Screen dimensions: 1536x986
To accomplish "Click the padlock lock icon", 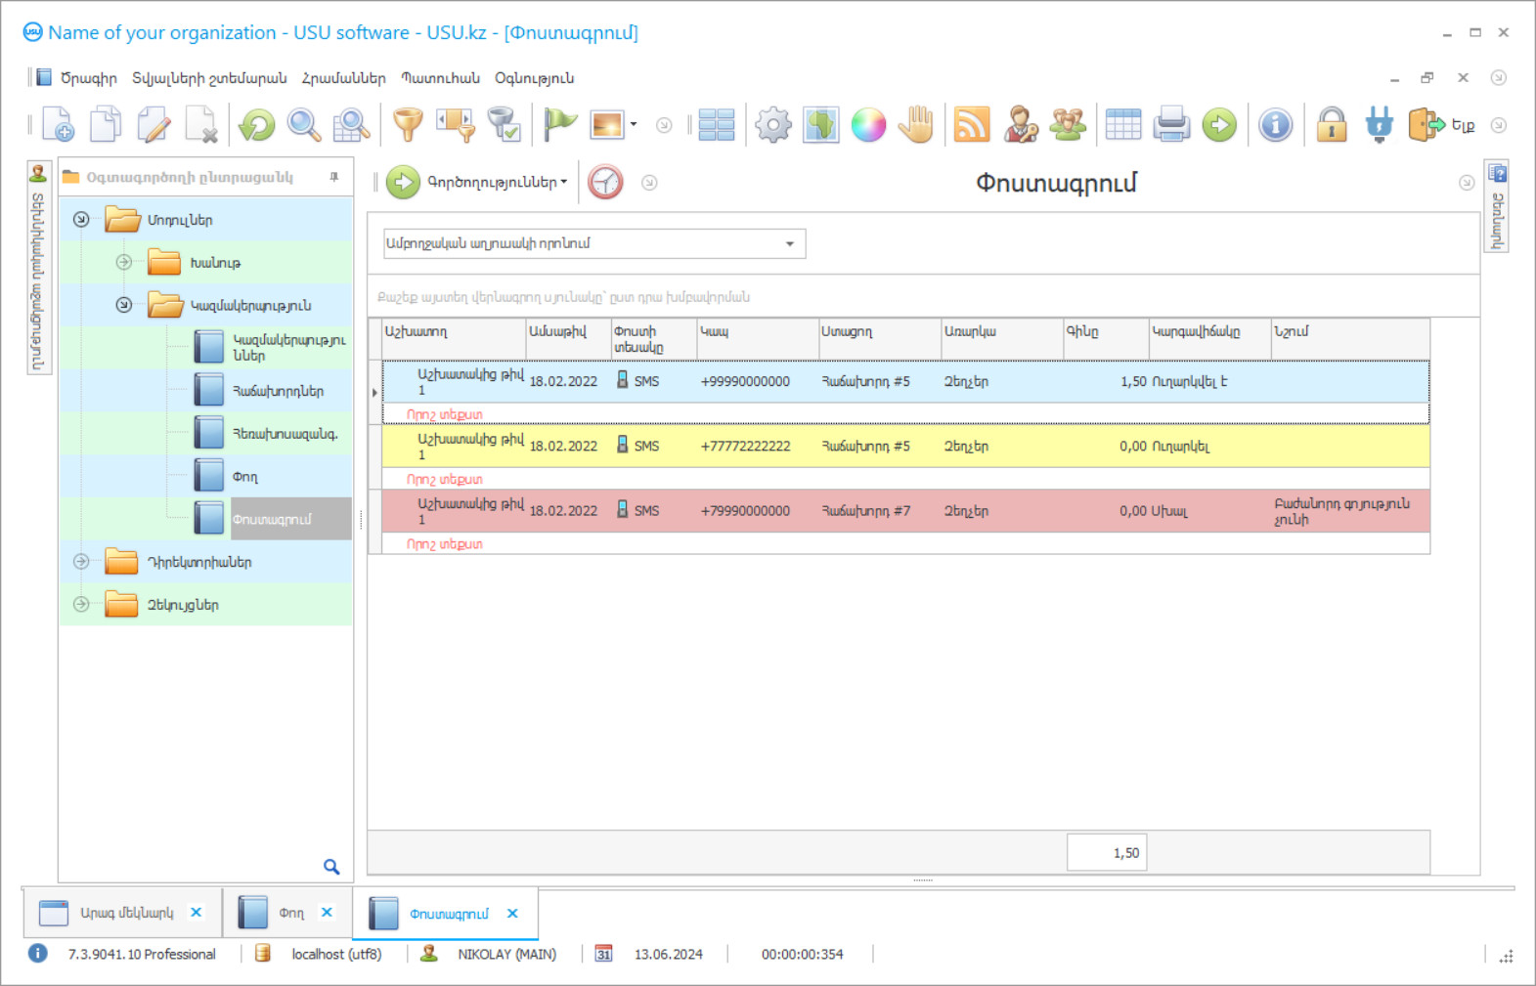I will click(1331, 125).
